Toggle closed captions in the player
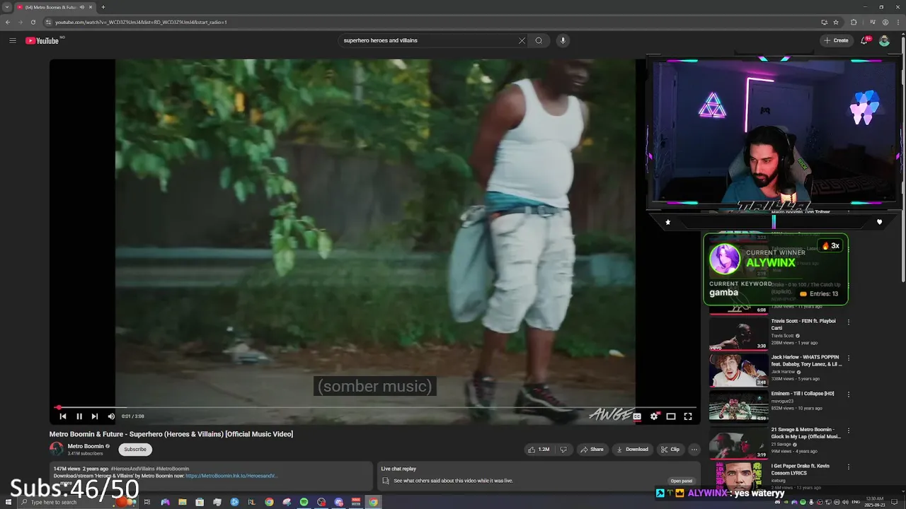This screenshot has height=509, width=906. coord(637,416)
